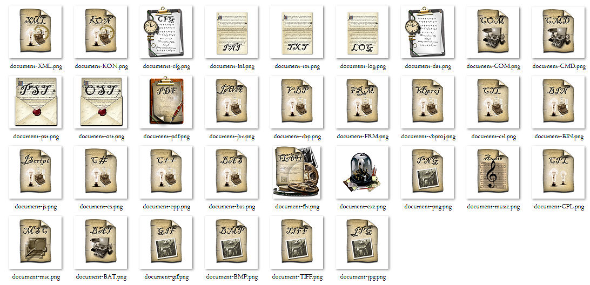This screenshot has height=285, width=590.
Task: Click the documents-cfg.png file name
Action: click(166, 66)
